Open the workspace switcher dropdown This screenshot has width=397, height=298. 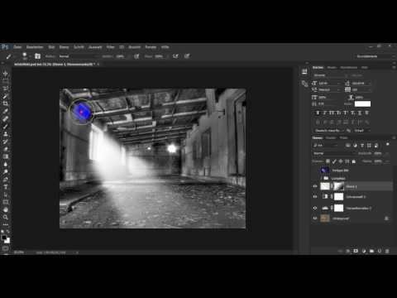tap(375, 56)
